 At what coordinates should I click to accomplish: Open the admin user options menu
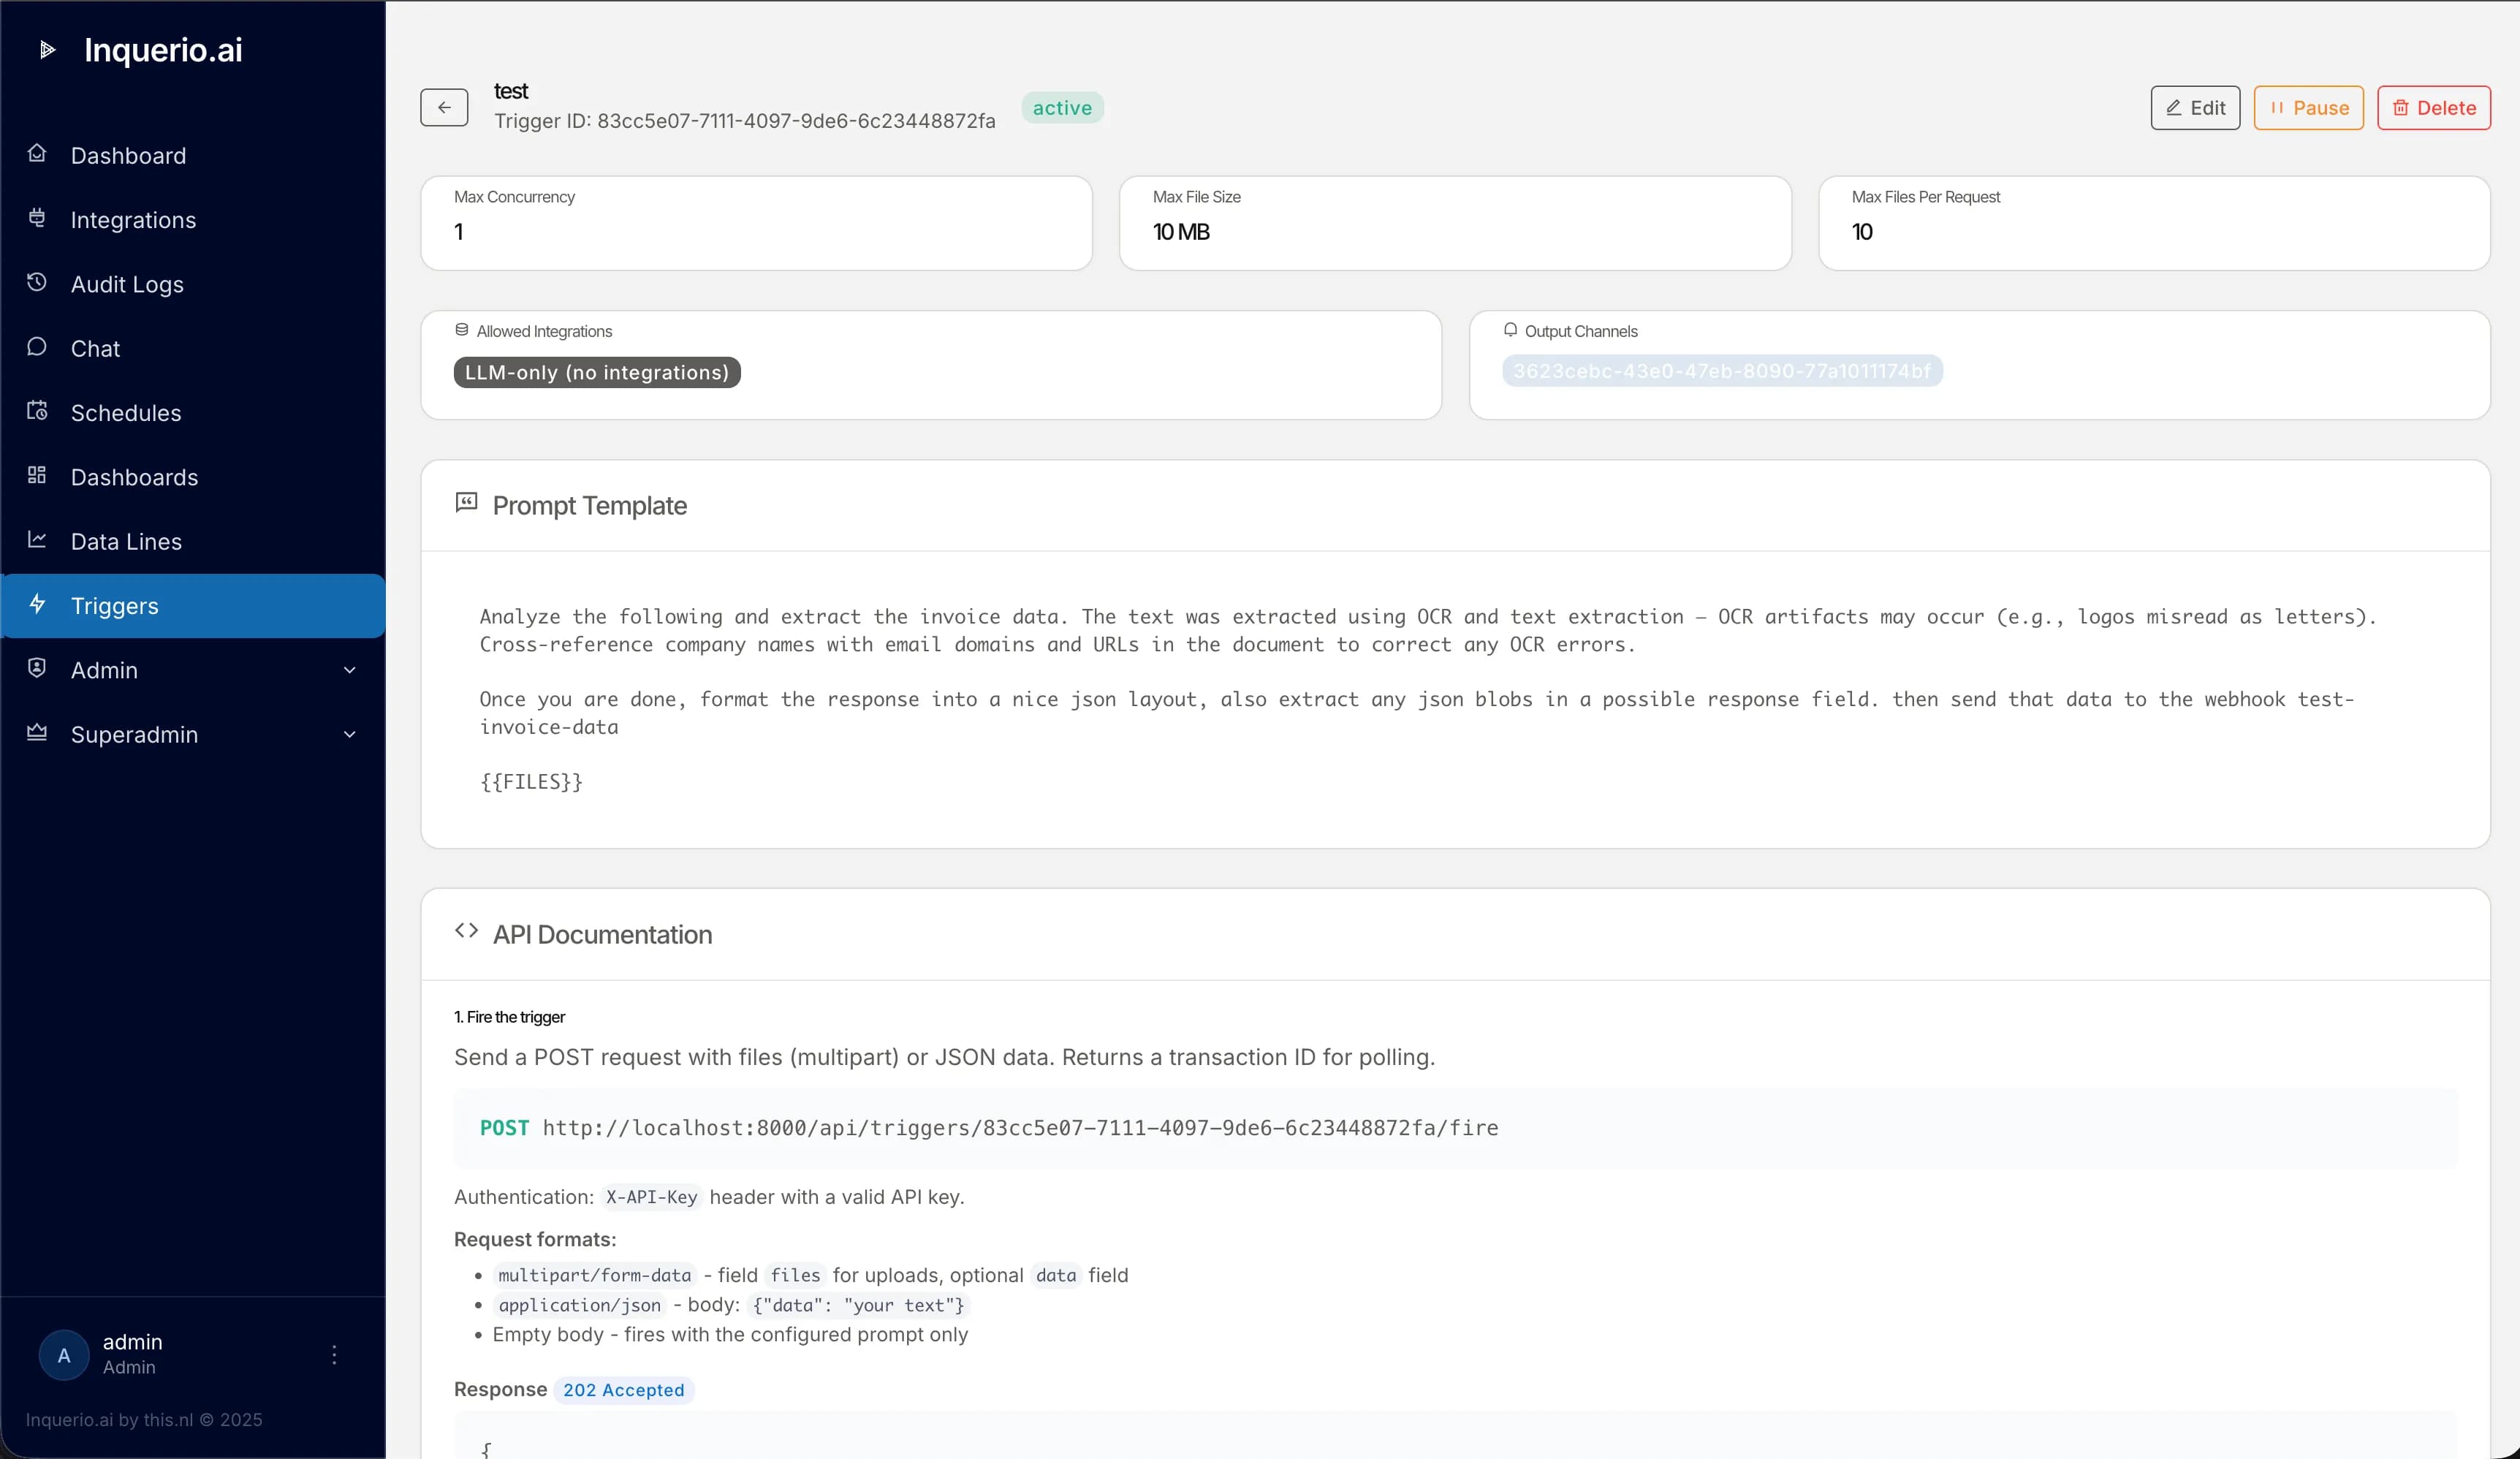334,1355
